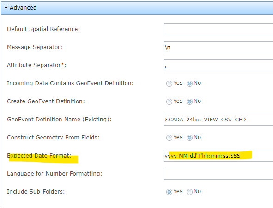Select No for Create GeoEvent Definition
273x208 pixels.
pyautogui.click(x=189, y=101)
